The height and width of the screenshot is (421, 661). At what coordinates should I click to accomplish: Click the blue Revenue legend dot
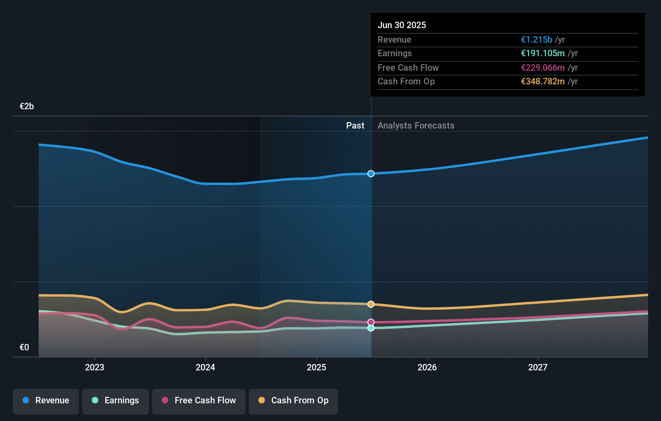click(x=26, y=400)
